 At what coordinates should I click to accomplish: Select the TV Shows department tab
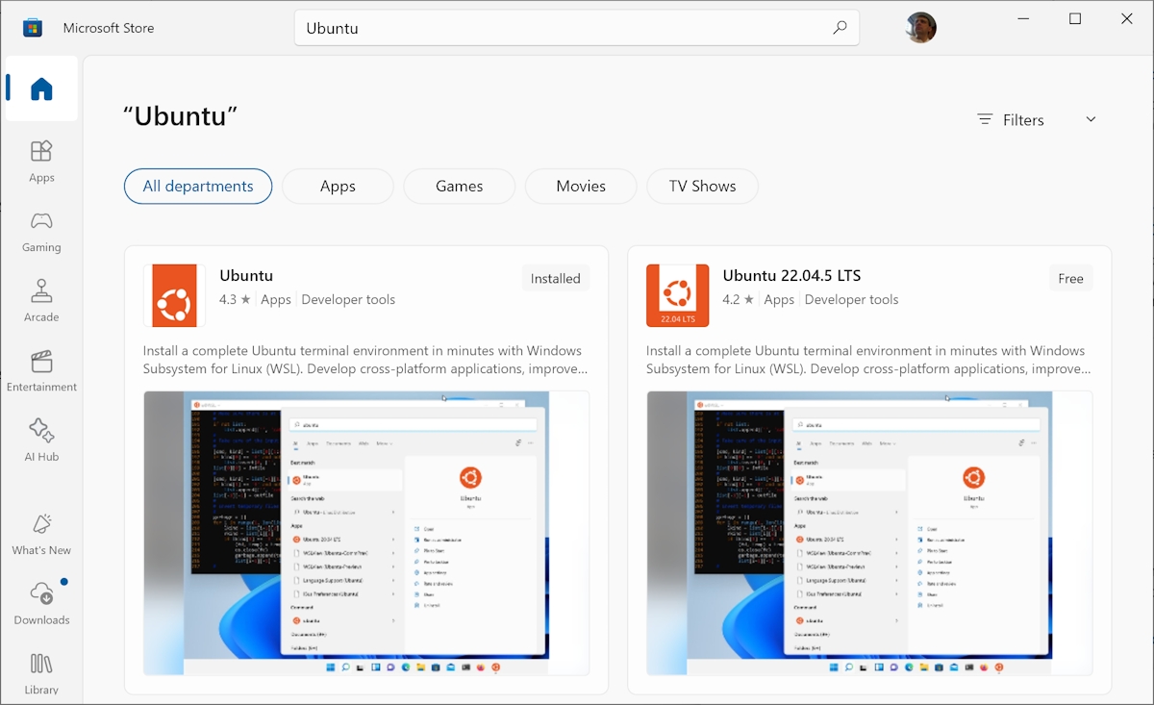703,187
